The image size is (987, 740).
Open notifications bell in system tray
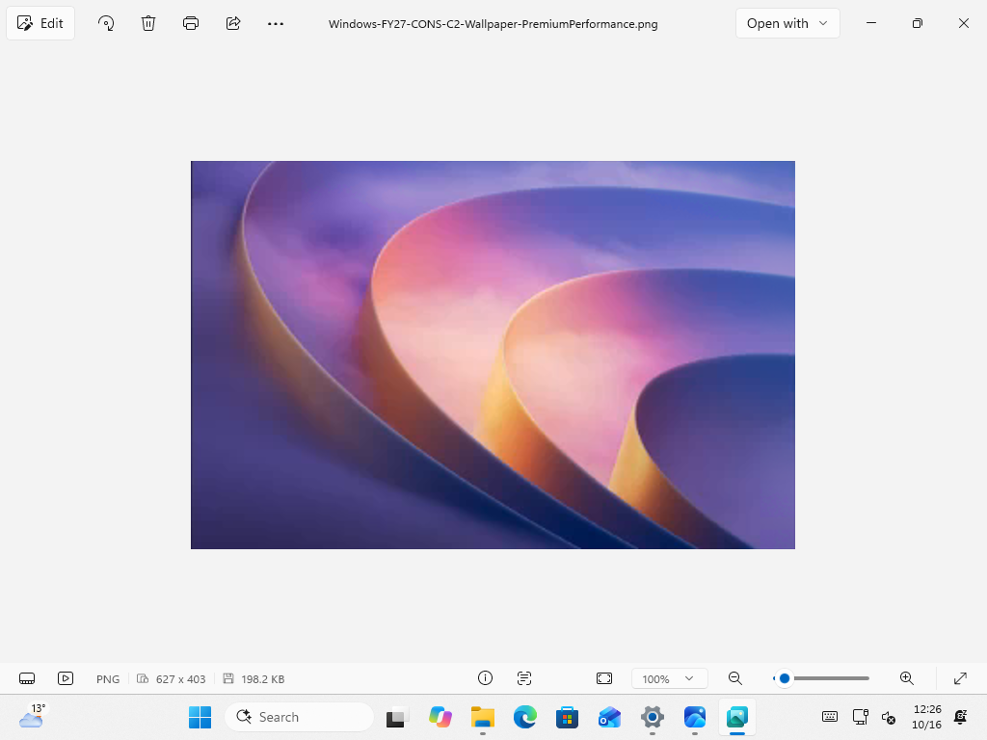[x=961, y=717]
